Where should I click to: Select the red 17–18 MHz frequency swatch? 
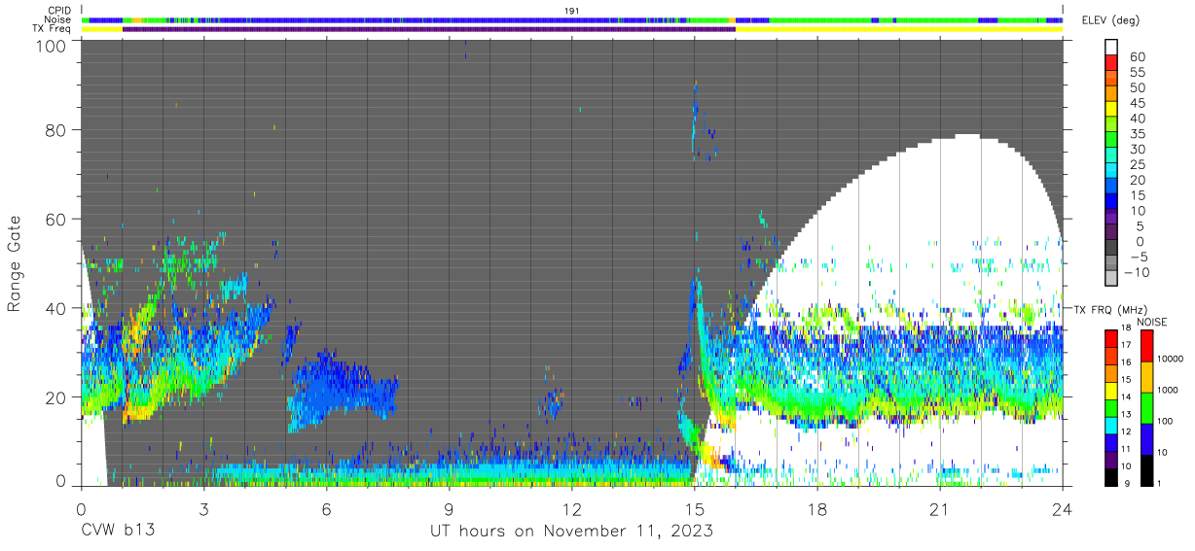click(1111, 337)
